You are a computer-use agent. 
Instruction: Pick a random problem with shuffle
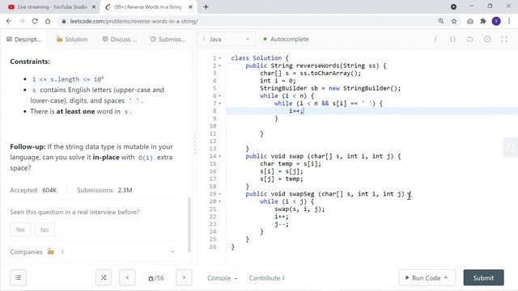[x=104, y=277]
